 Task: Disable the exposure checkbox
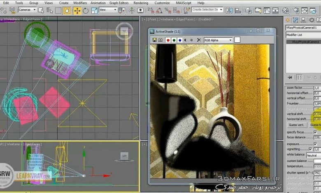click(x=315, y=144)
